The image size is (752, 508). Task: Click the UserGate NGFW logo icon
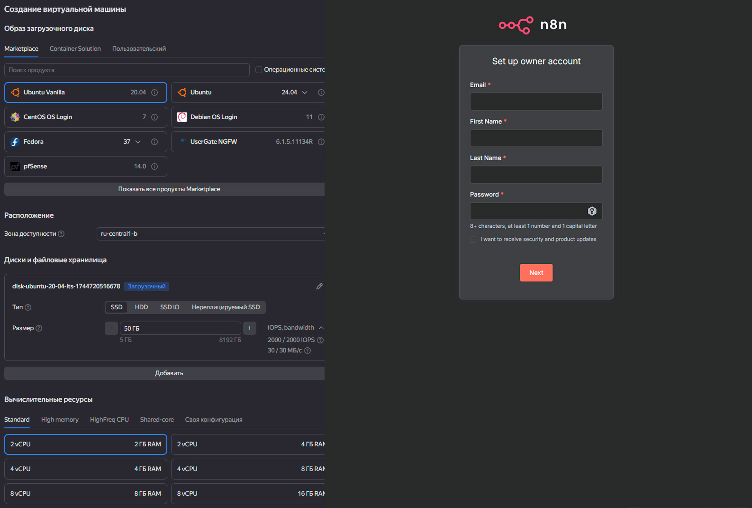(x=182, y=140)
